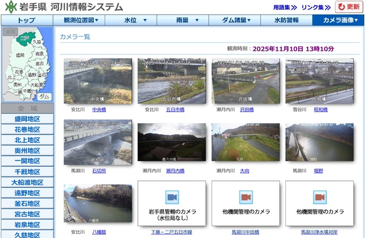The image size is (366, 238).
Task: Click the 五日市橋 link
Action: click(x=175, y=109)
